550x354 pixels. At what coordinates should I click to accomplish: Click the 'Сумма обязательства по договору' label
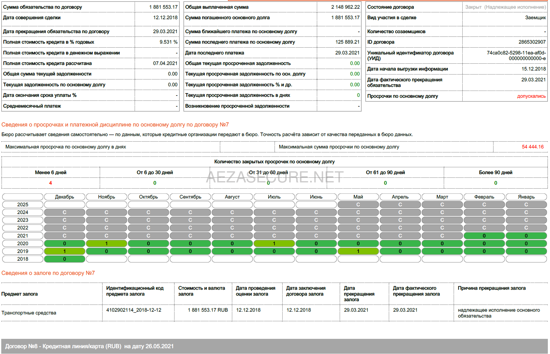43,7
